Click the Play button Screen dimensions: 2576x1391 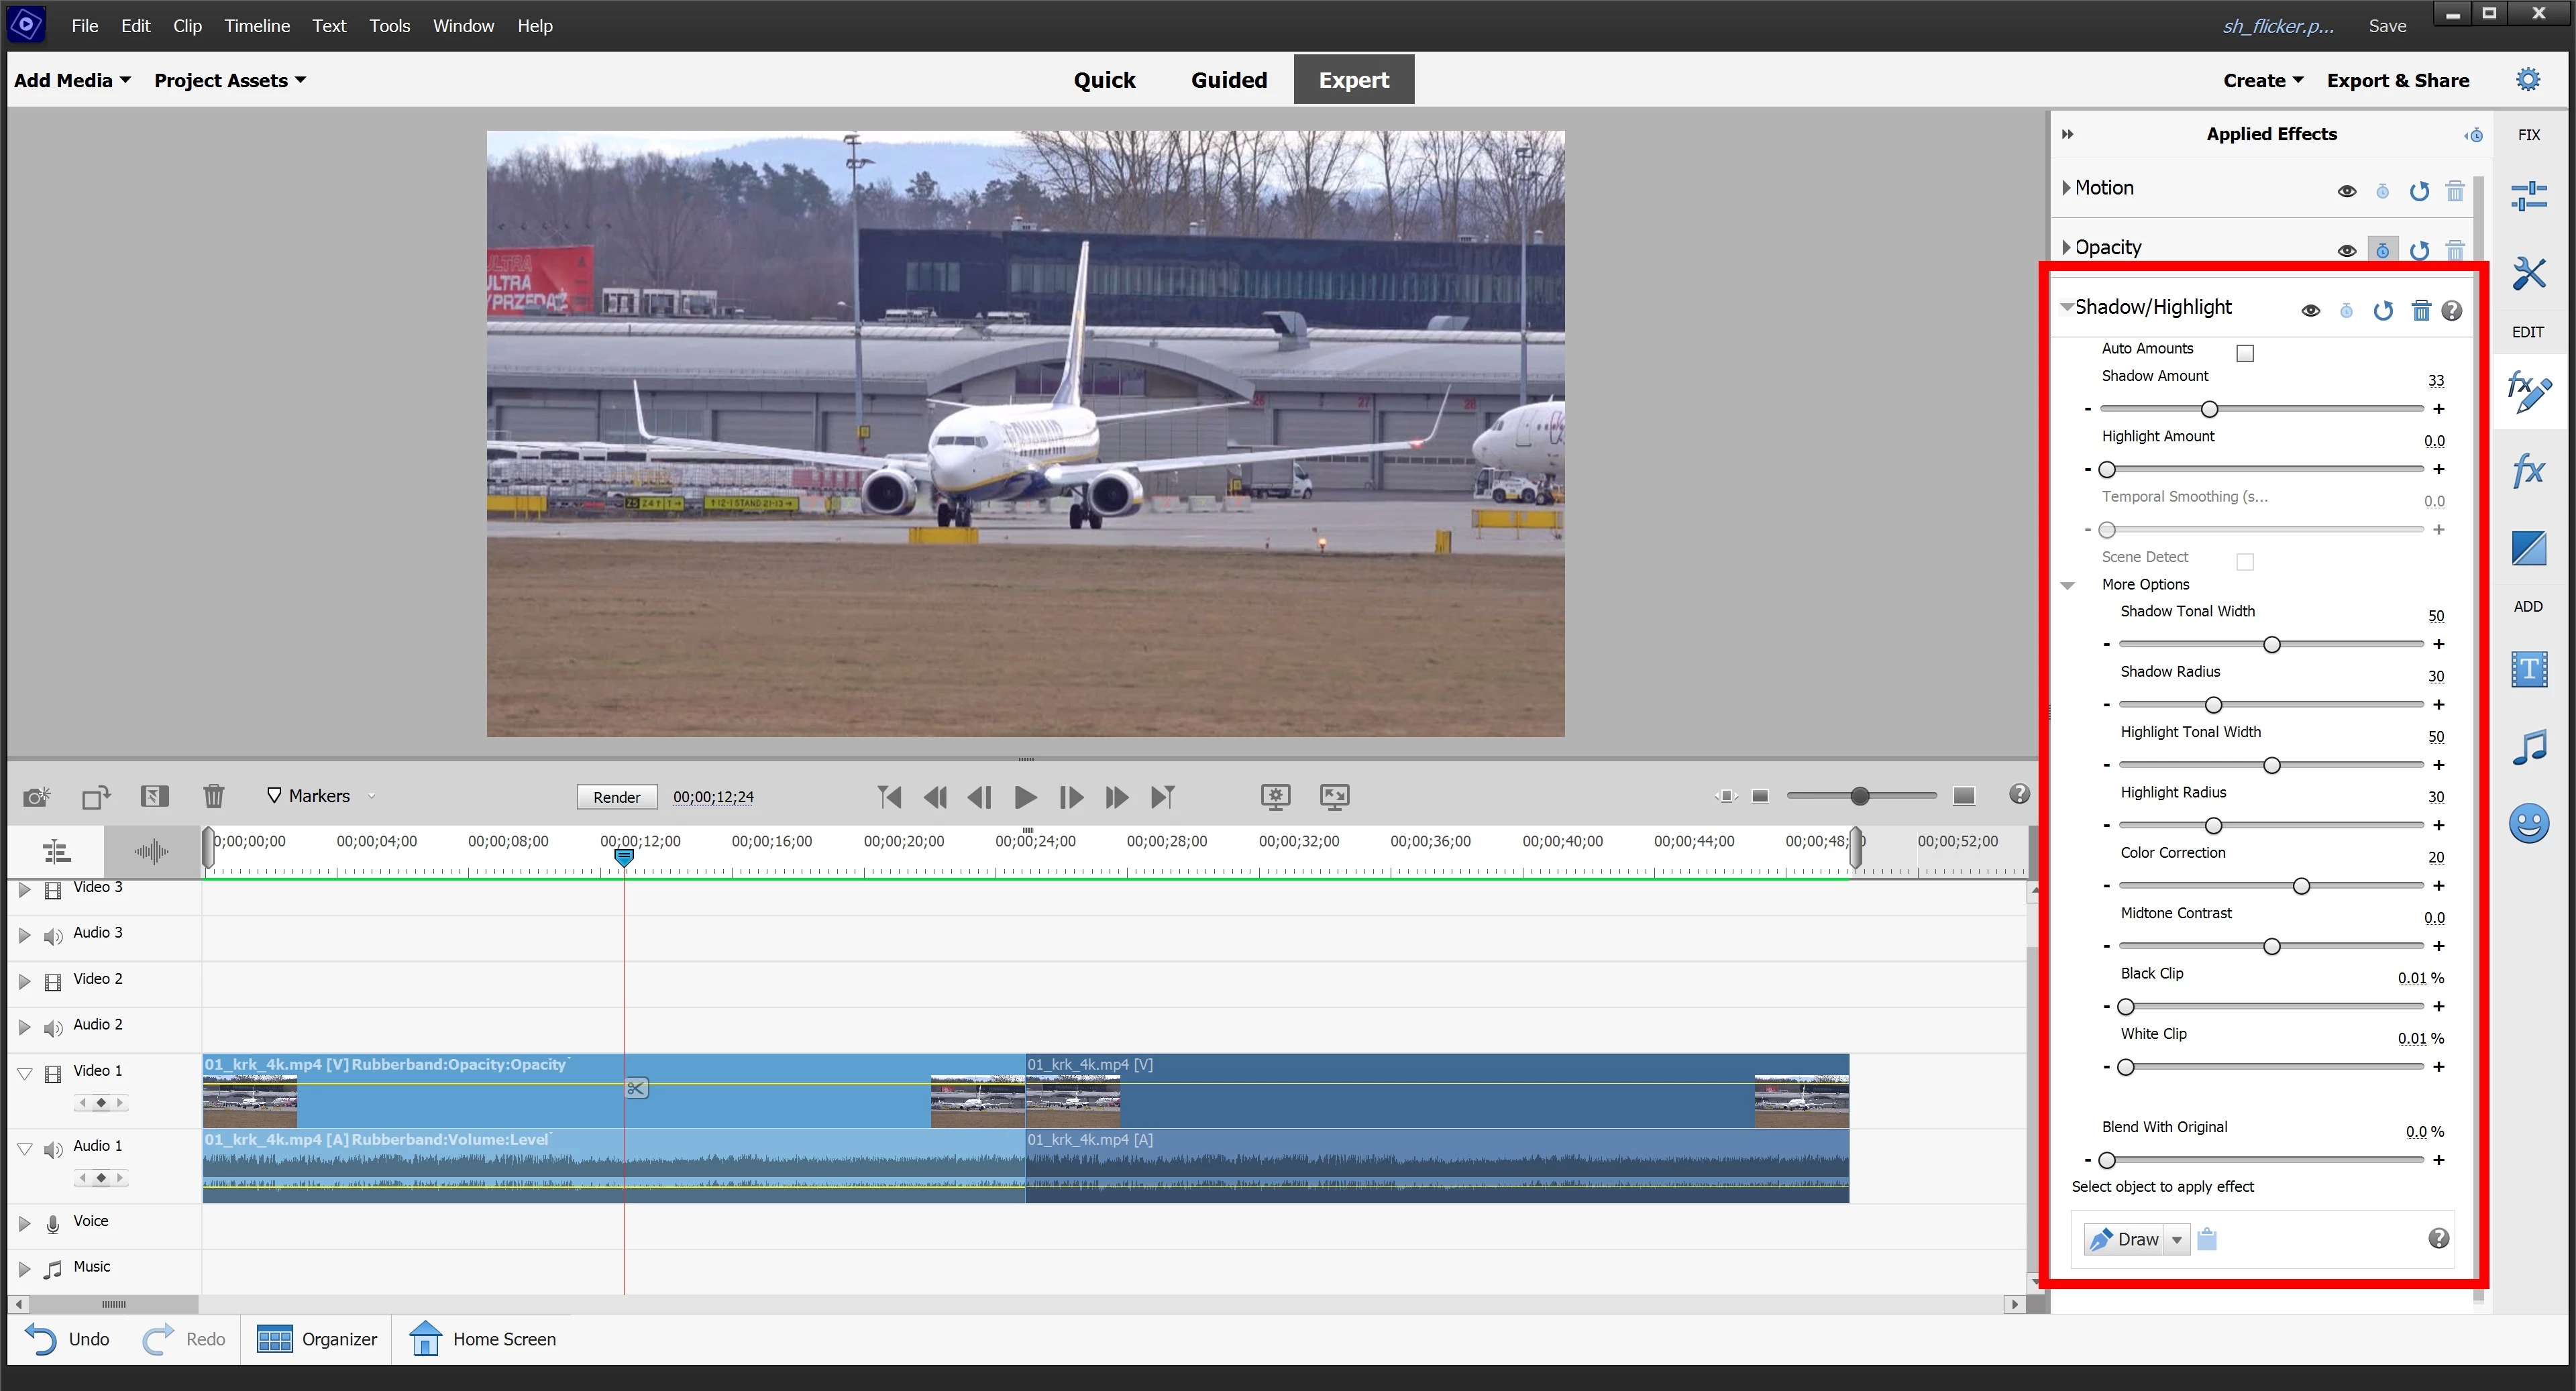click(x=1025, y=797)
